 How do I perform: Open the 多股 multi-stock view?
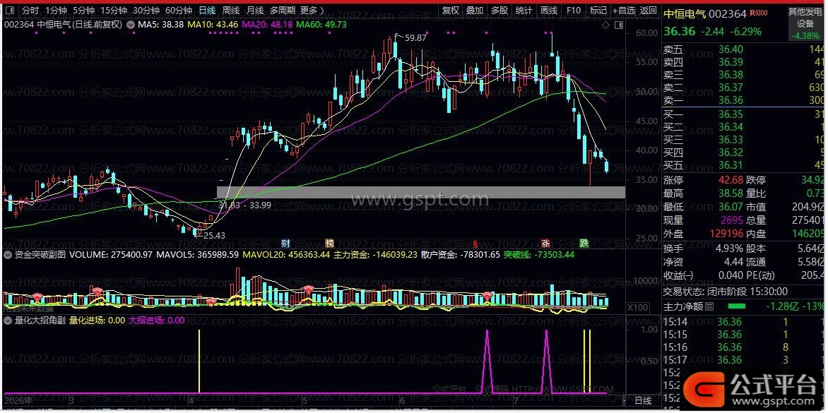[x=499, y=11]
